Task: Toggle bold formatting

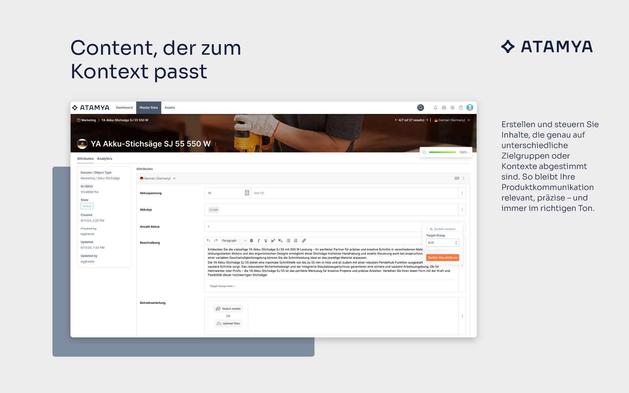Action: click(252, 241)
